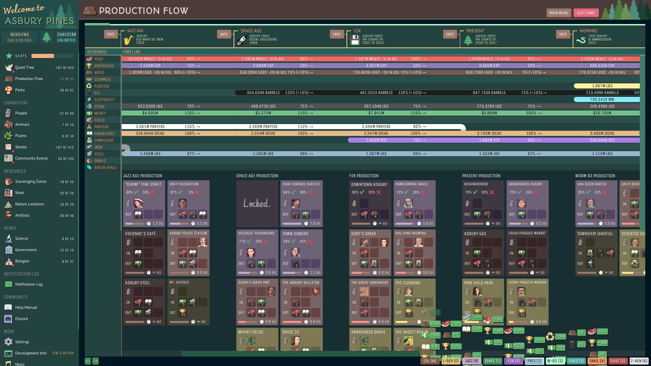Select the Experience trophy resource icon

point(89,65)
